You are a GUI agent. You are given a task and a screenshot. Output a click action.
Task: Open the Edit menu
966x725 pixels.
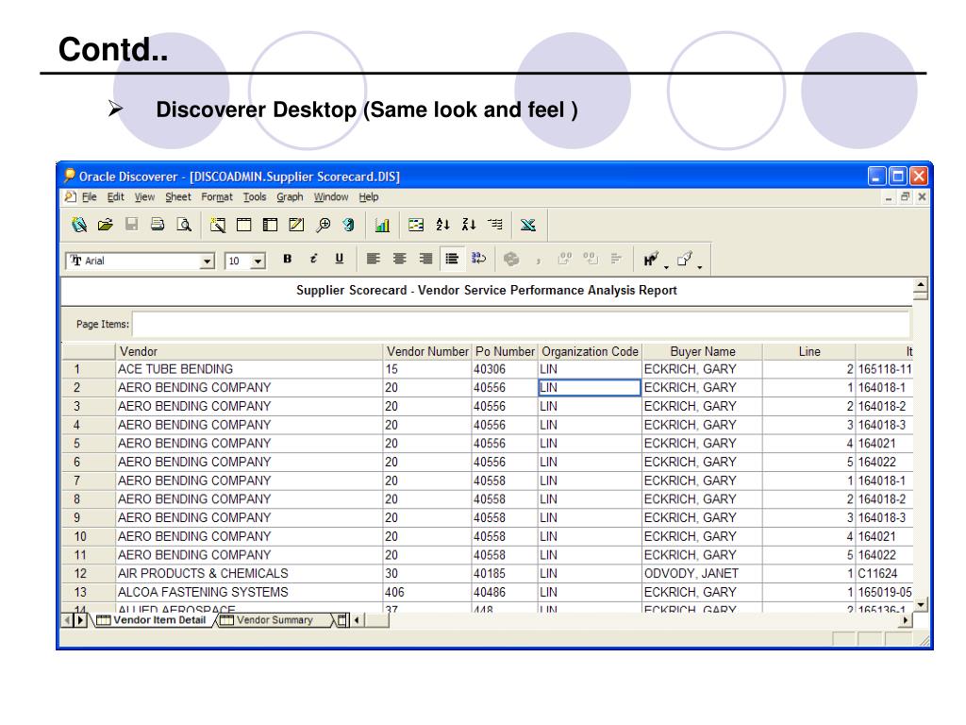[x=116, y=197]
